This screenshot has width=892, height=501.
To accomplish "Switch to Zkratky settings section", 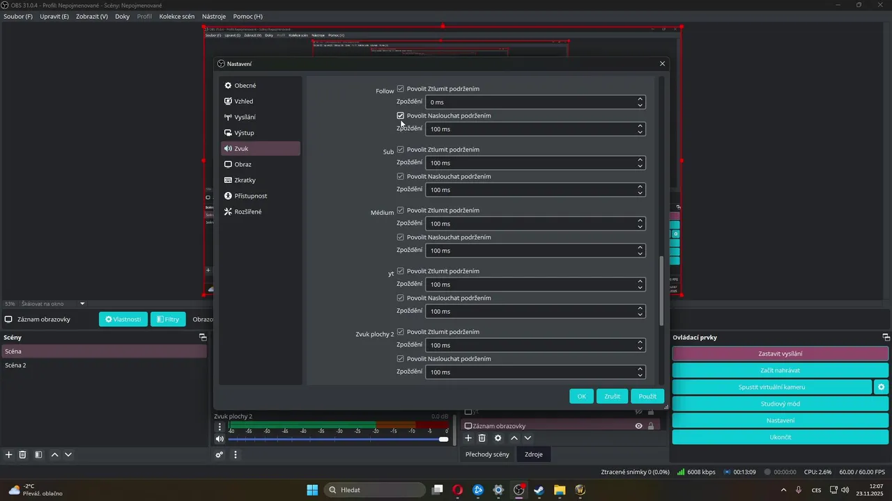I will pos(260,180).
